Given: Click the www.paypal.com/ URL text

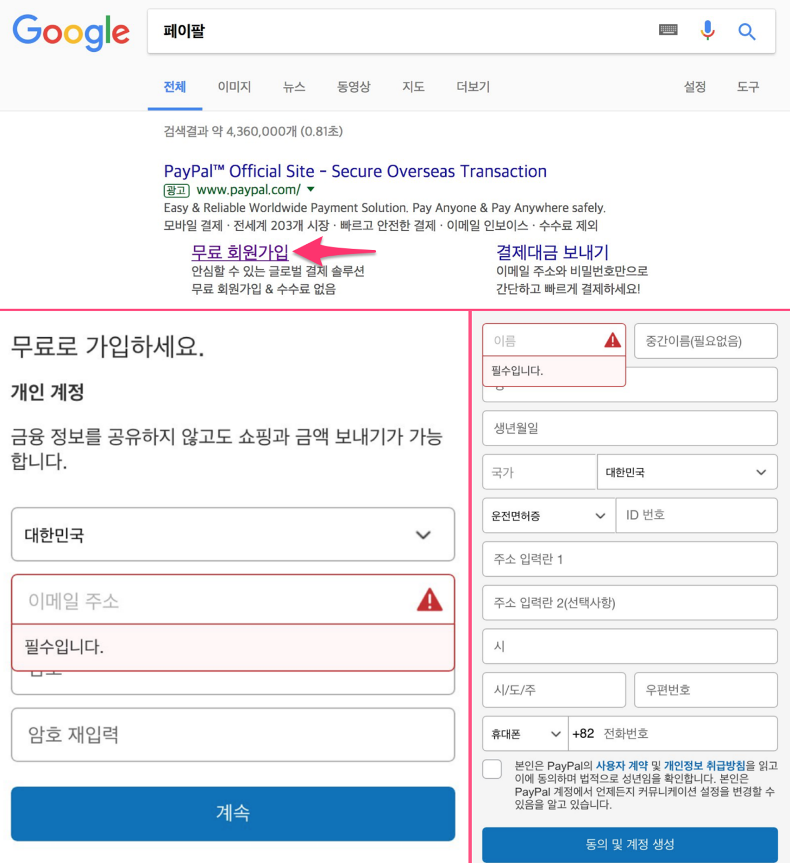Looking at the screenshot, I should (x=249, y=190).
